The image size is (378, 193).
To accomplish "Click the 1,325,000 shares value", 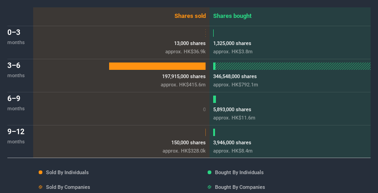I will (232, 43).
